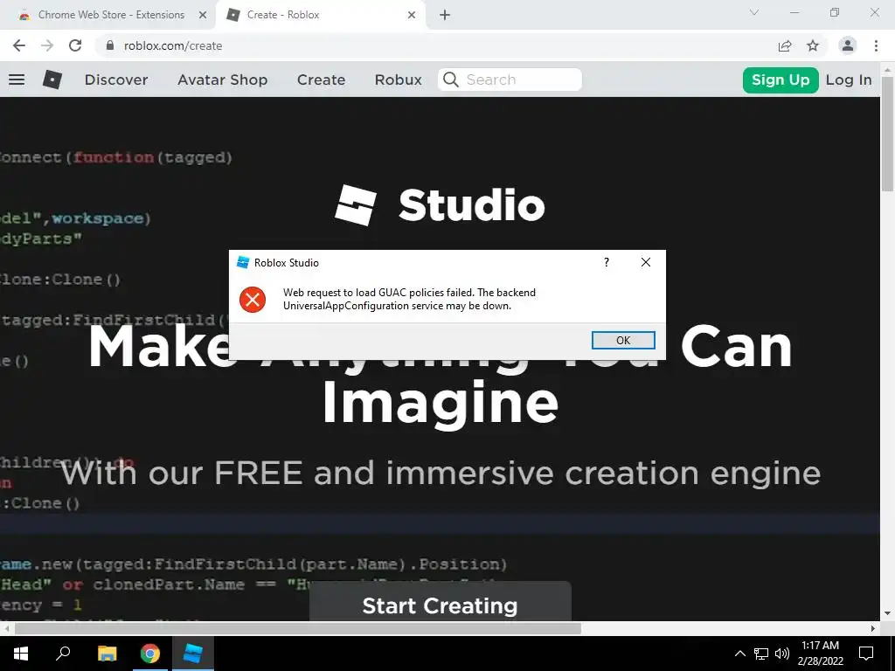This screenshot has width=895, height=671.
Task: Open the tab search dropdown chevron
Action: point(754,12)
